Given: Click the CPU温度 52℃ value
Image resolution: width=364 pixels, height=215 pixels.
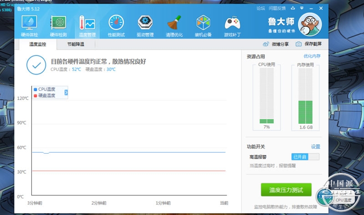Looking at the screenshot, I should tap(76, 70).
